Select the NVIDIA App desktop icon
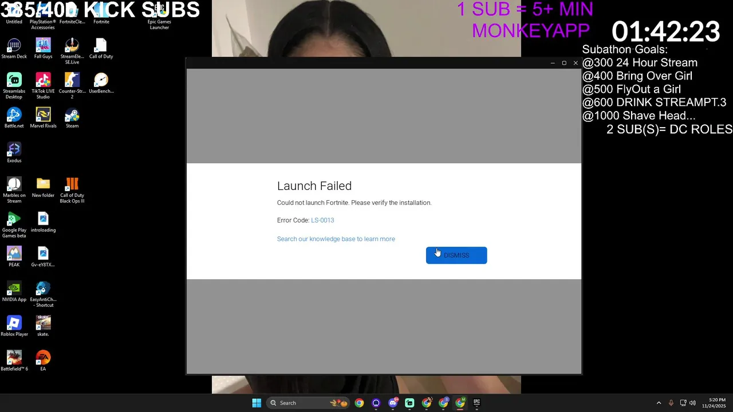Viewport: 733px width, 412px height. click(x=14, y=292)
